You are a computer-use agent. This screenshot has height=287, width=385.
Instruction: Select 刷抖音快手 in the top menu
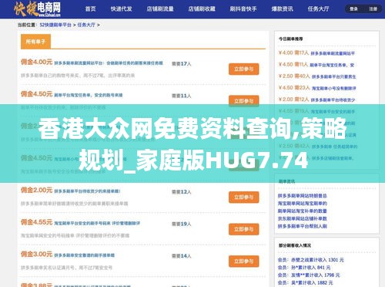tap(243, 9)
